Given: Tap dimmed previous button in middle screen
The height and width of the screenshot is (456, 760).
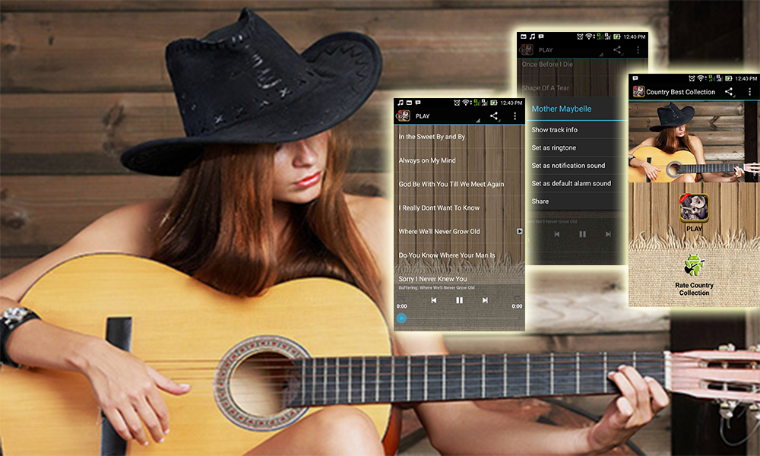Looking at the screenshot, I should (x=557, y=234).
